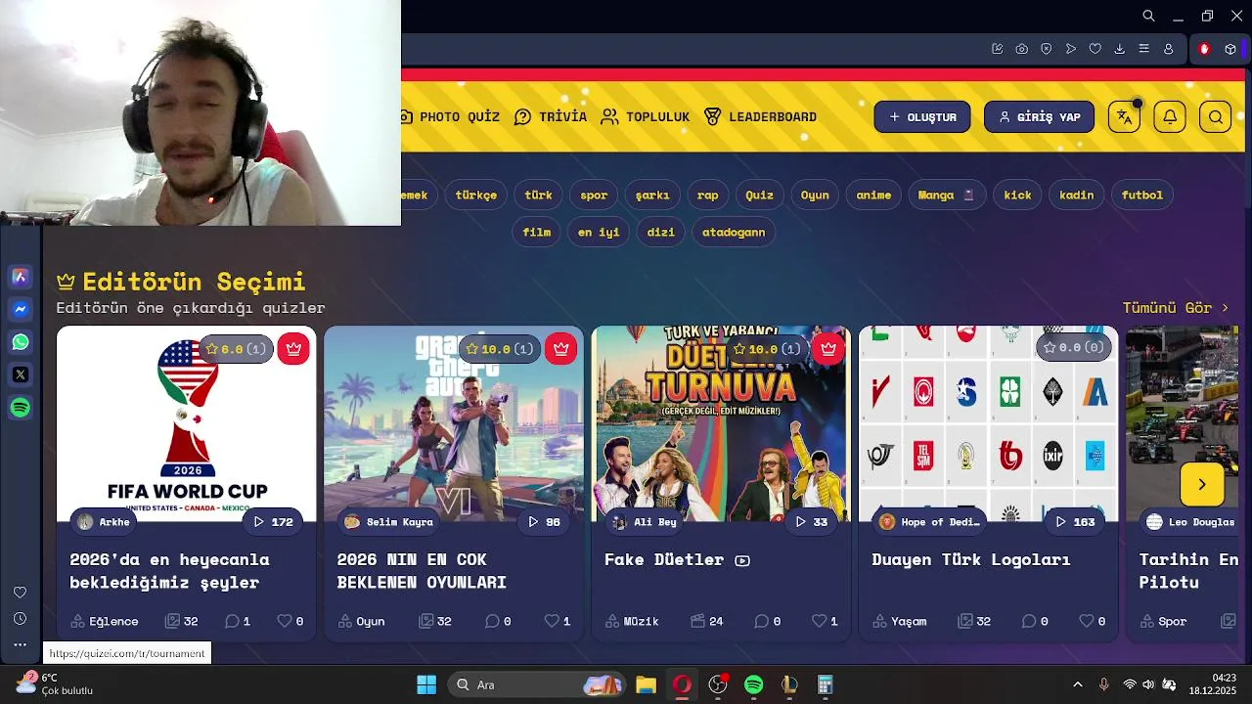
Task: Select the dizi tag chip
Action: point(661,233)
